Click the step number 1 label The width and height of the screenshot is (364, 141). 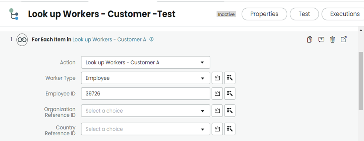11,39
